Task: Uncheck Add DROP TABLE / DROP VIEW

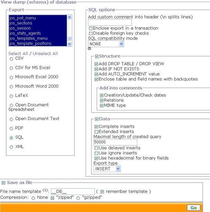Action: tap(96, 64)
